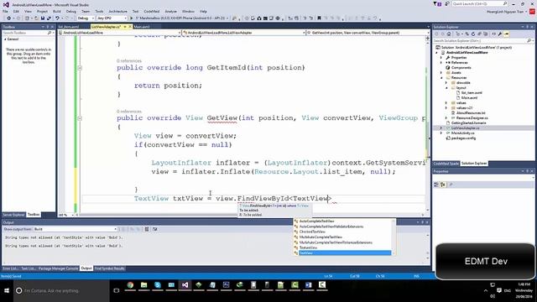
Task: Click Clear All icon in Output toolbar
Action: (x=147, y=229)
